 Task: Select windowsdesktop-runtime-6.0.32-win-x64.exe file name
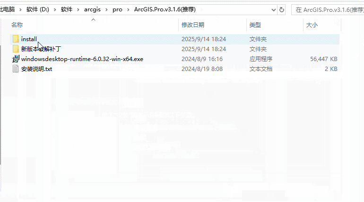pyautogui.click(x=82, y=59)
